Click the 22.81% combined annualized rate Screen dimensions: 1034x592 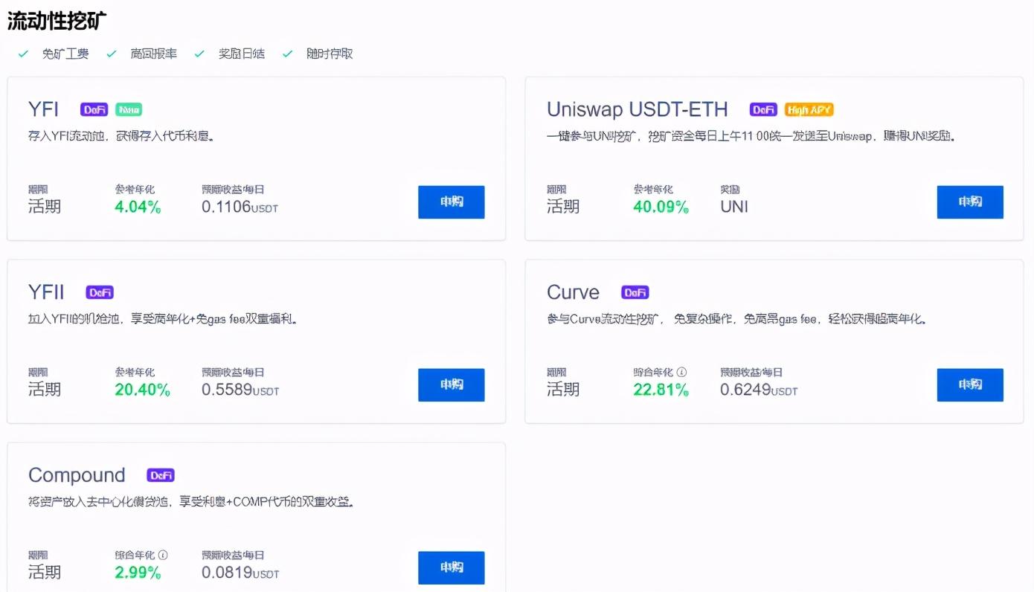pos(661,390)
